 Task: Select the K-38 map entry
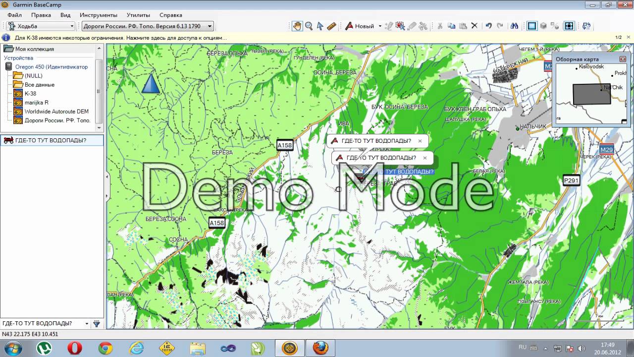(30, 94)
